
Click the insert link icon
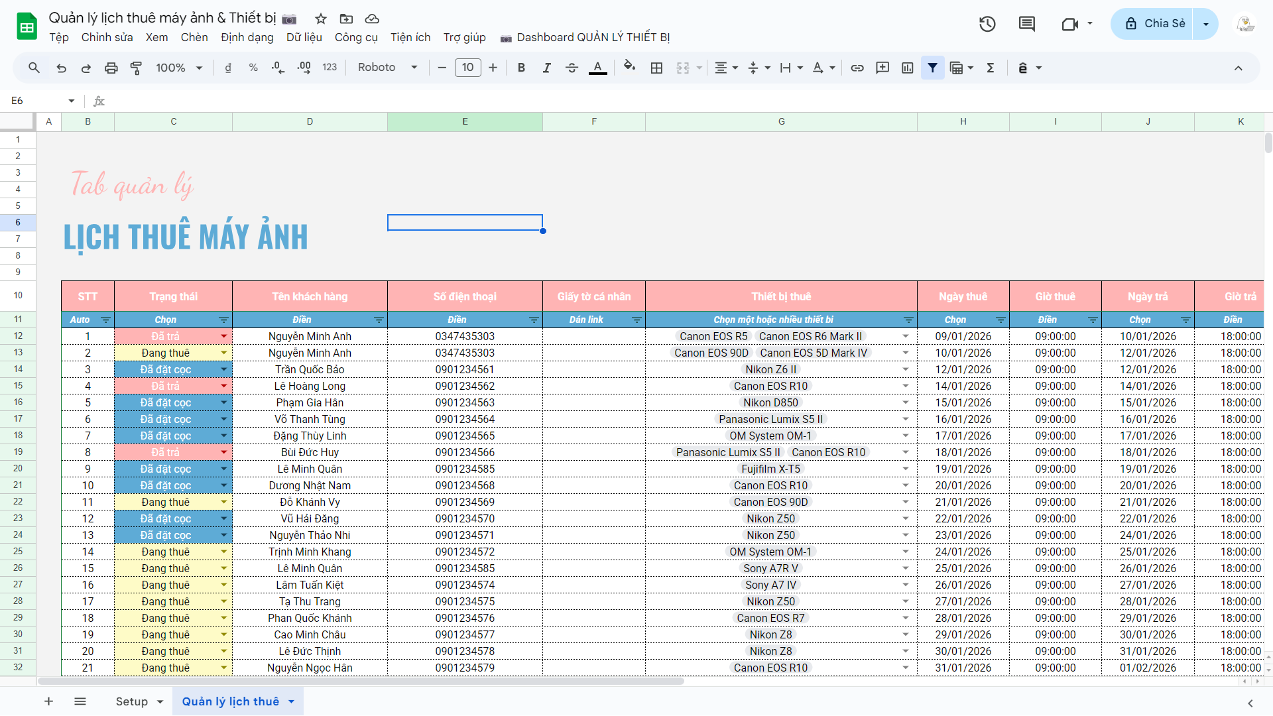(857, 68)
